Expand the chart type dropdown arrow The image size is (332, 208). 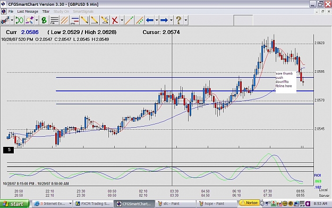[x=12, y=20]
